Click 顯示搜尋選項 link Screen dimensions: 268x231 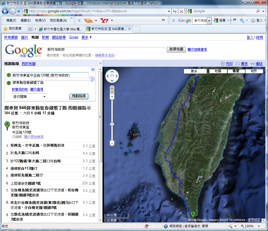pyautogui.click(x=197, y=49)
